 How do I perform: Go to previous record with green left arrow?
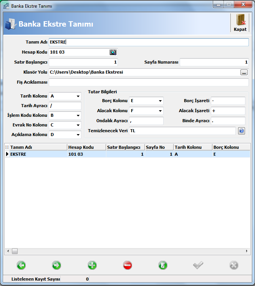(21, 265)
